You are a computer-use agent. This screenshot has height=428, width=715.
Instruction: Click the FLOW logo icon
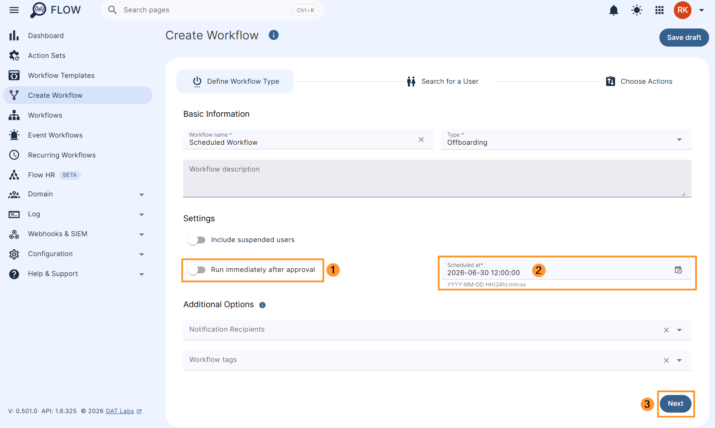point(38,10)
